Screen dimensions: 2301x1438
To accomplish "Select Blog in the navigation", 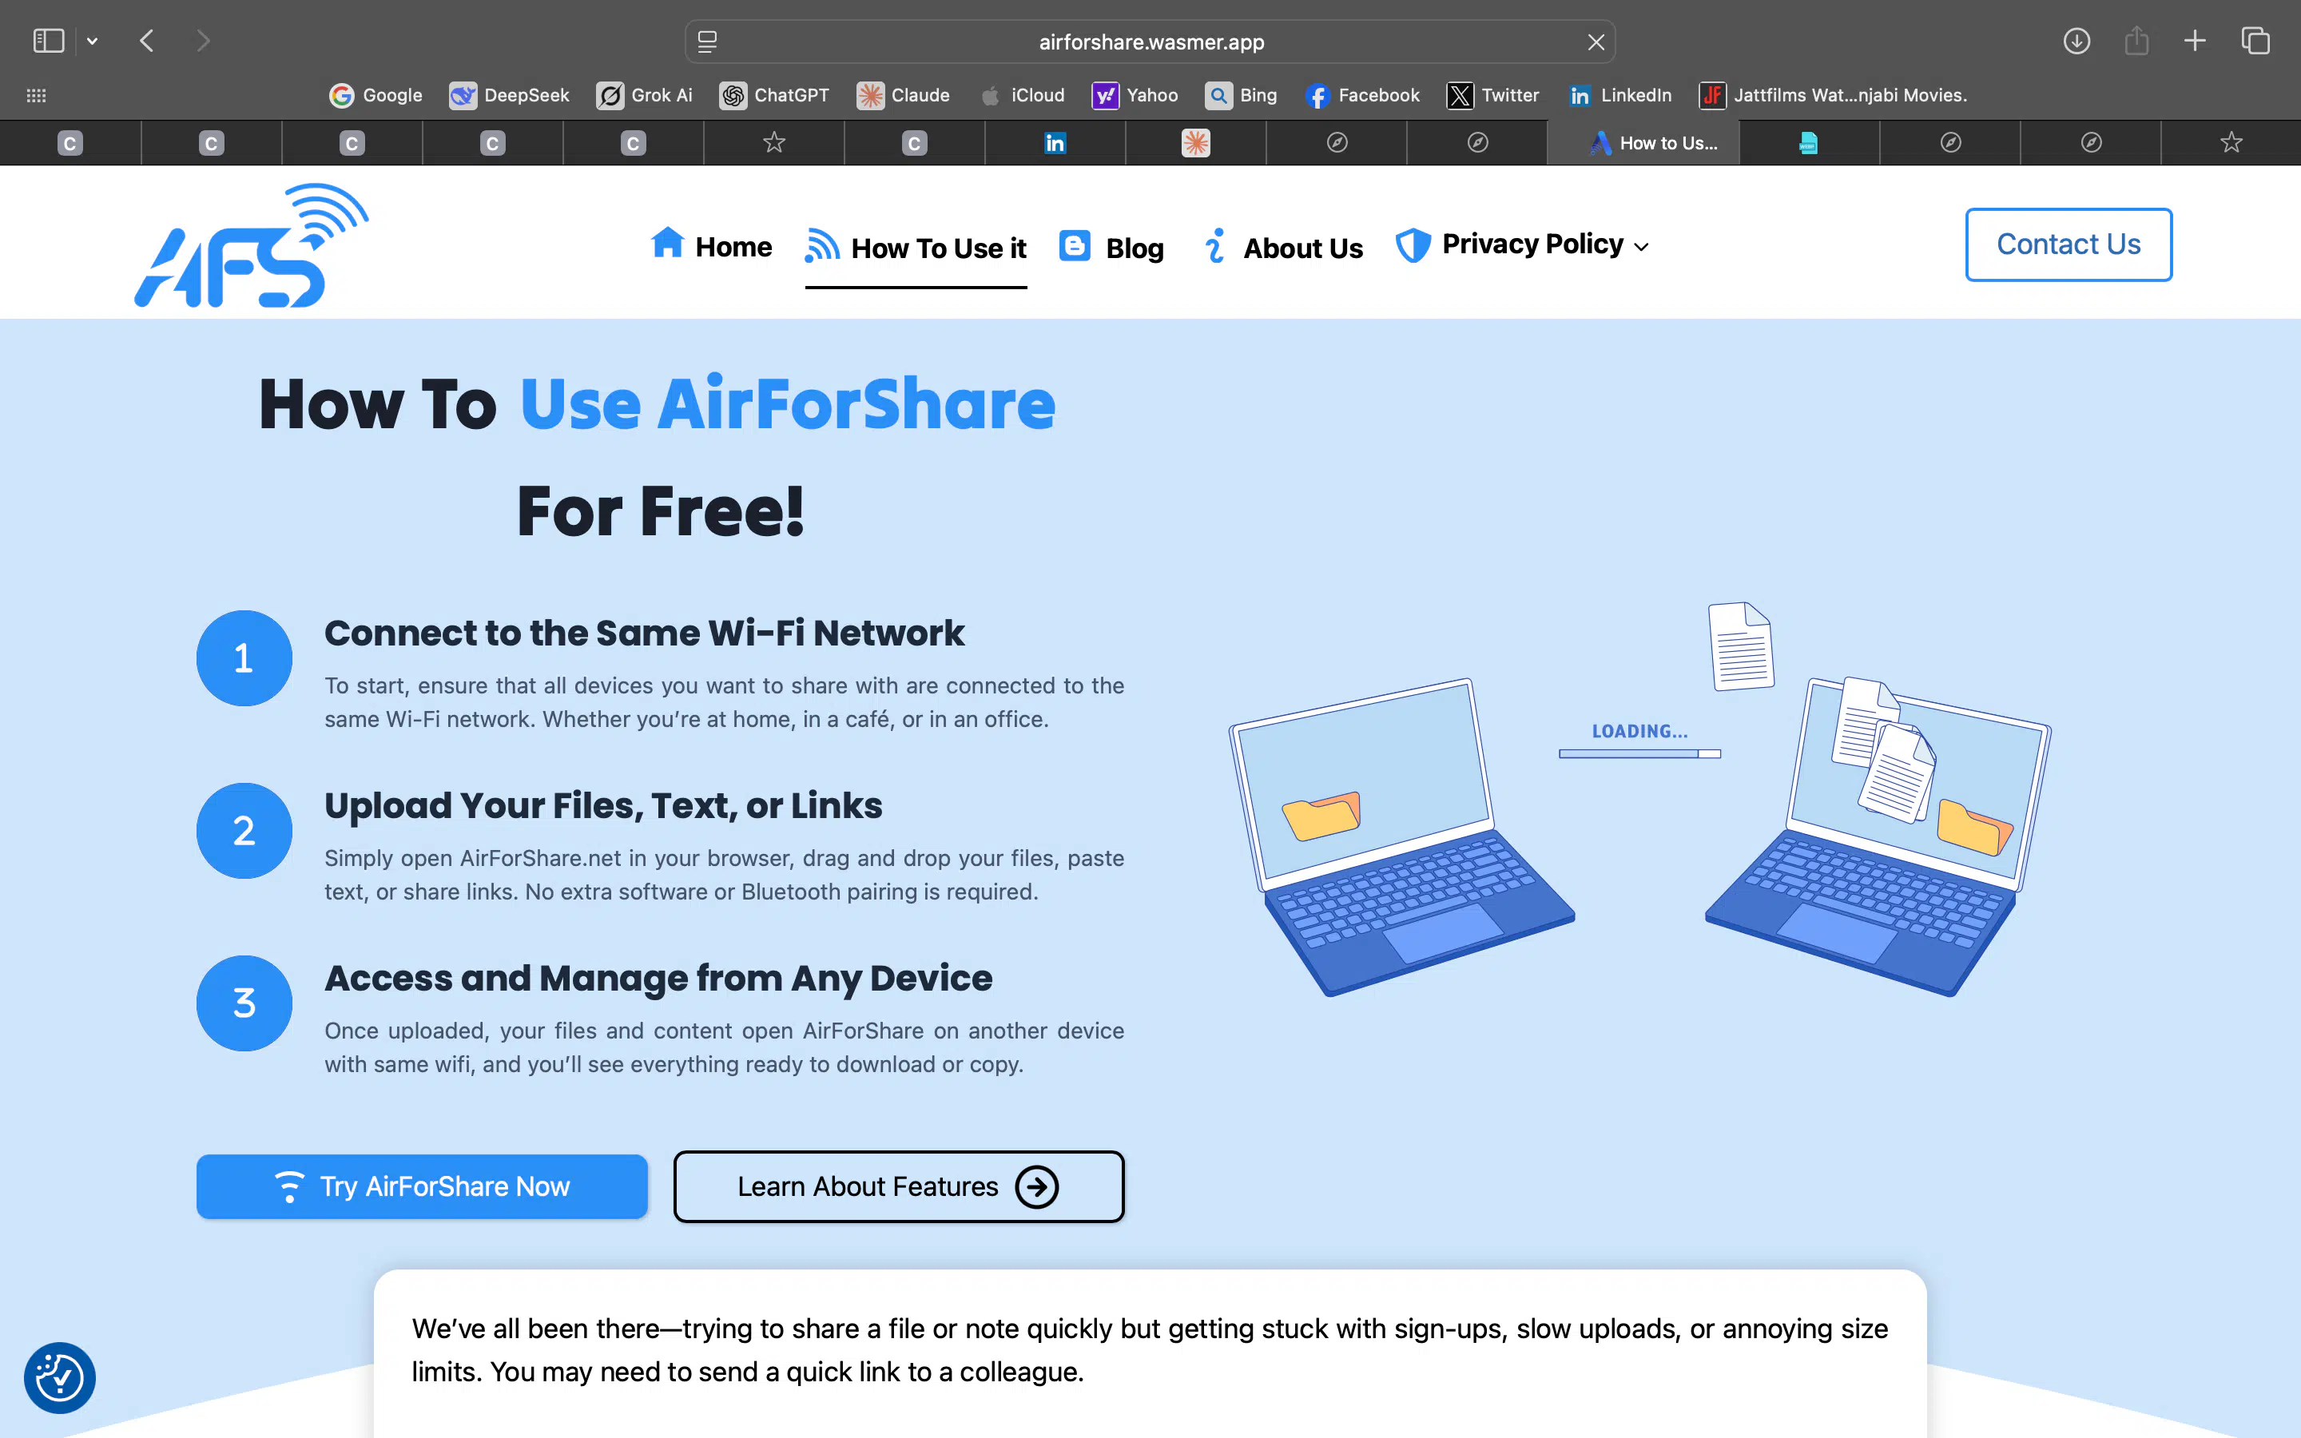I will click(x=1111, y=246).
